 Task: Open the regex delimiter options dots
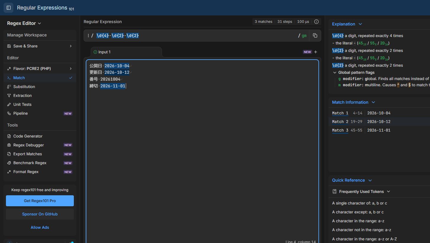coord(88,36)
